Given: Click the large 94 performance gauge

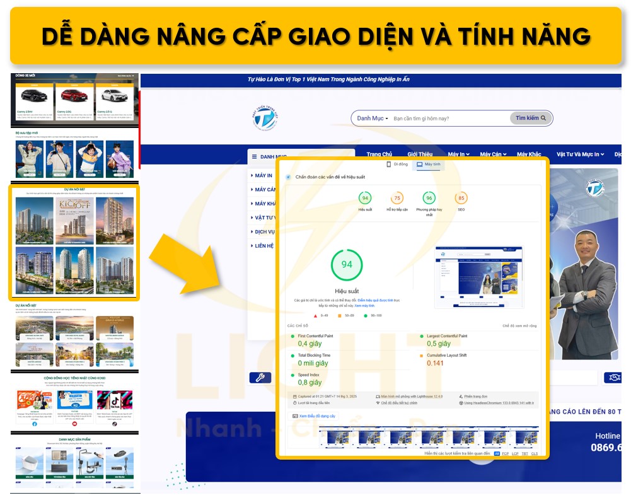Looking at the screenshot, I should pyautogui.click(x=347, y=265).
